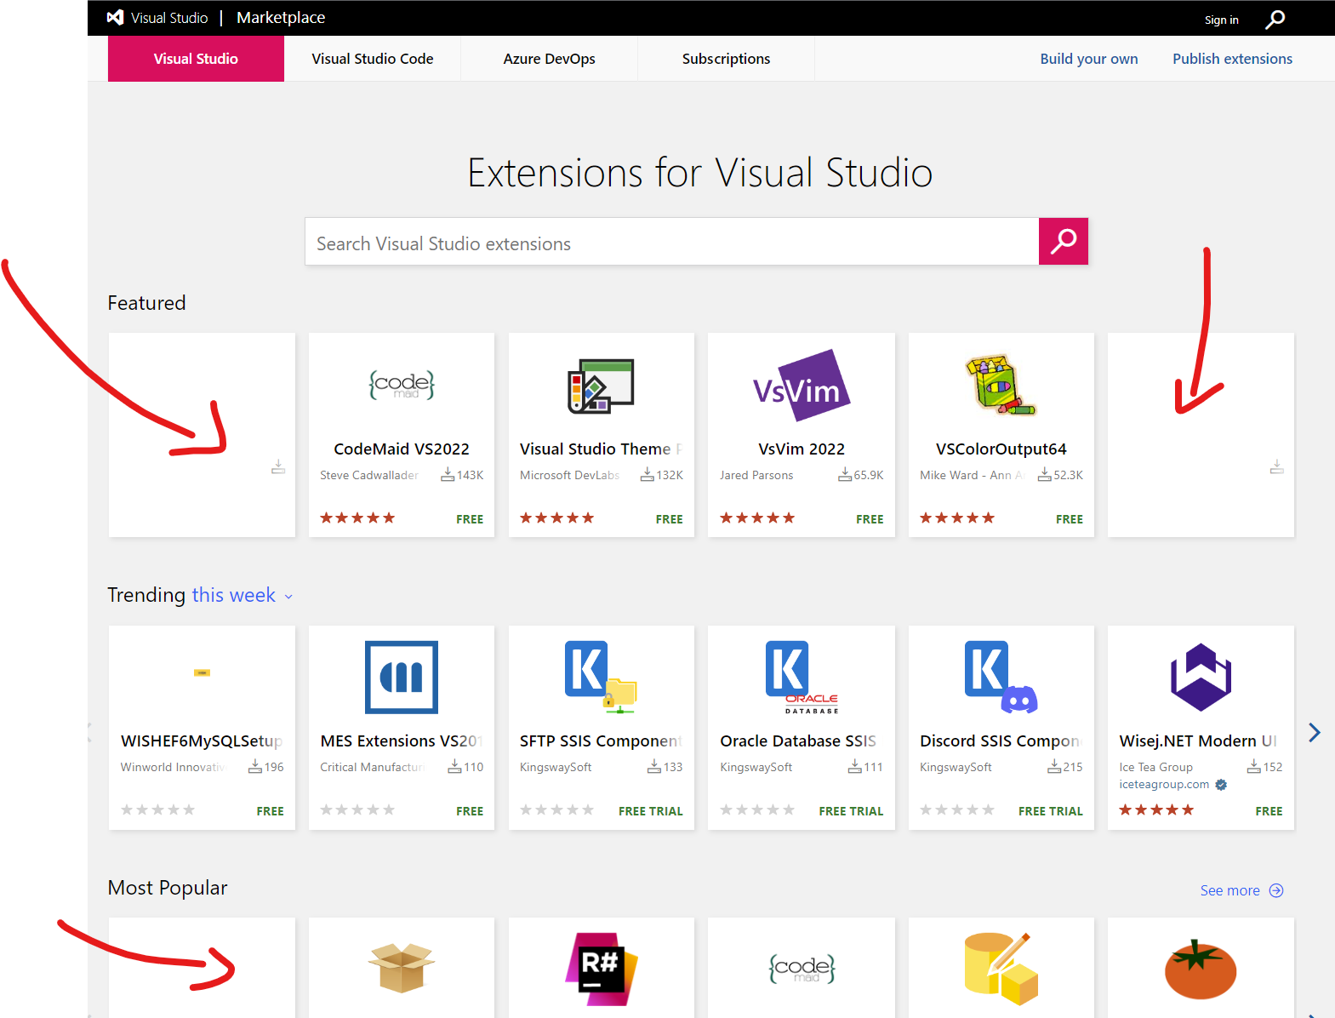Click publisher name Jared Parsons
Screen dimensions: 1335x1018
[756, 475]
